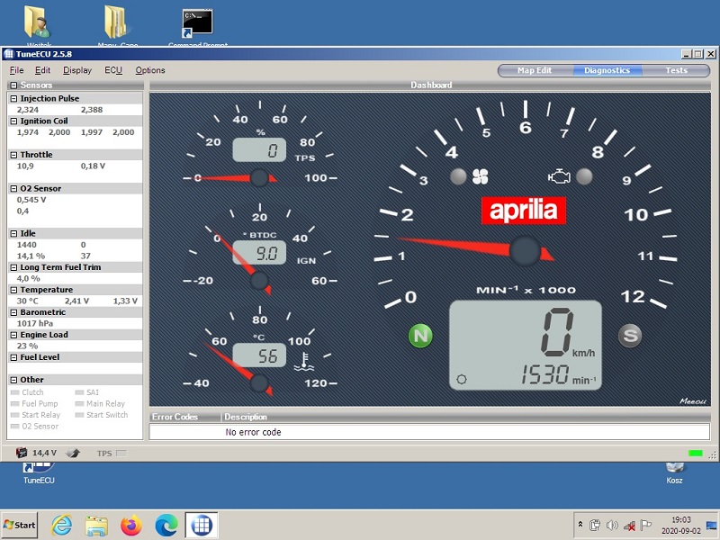This screenshot has height=540, width=720.
Task: Open the Options menu
Action: pyautogui.click(x=150, y=70)
